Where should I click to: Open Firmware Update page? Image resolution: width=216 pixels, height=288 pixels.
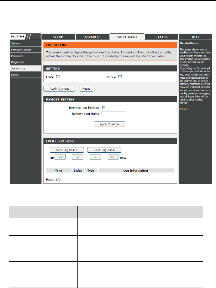click(x=26, y=49)
